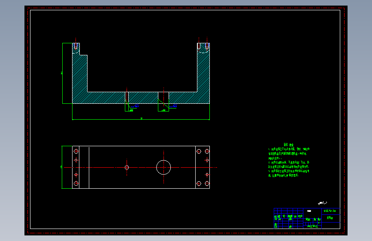Select the blue title block table
Viewport: 372px width, 241px height.
(x=307, y=218)
